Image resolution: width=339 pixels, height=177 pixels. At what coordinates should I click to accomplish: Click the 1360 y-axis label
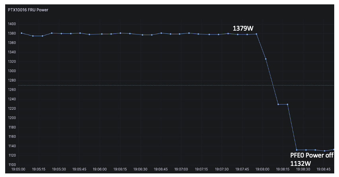12,43
